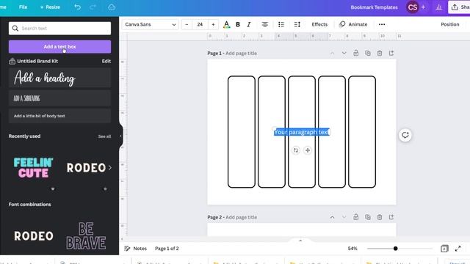The width and height of the screenshot is (470, 264).
Task: Open the File menu
Action: tap(23, 7)
